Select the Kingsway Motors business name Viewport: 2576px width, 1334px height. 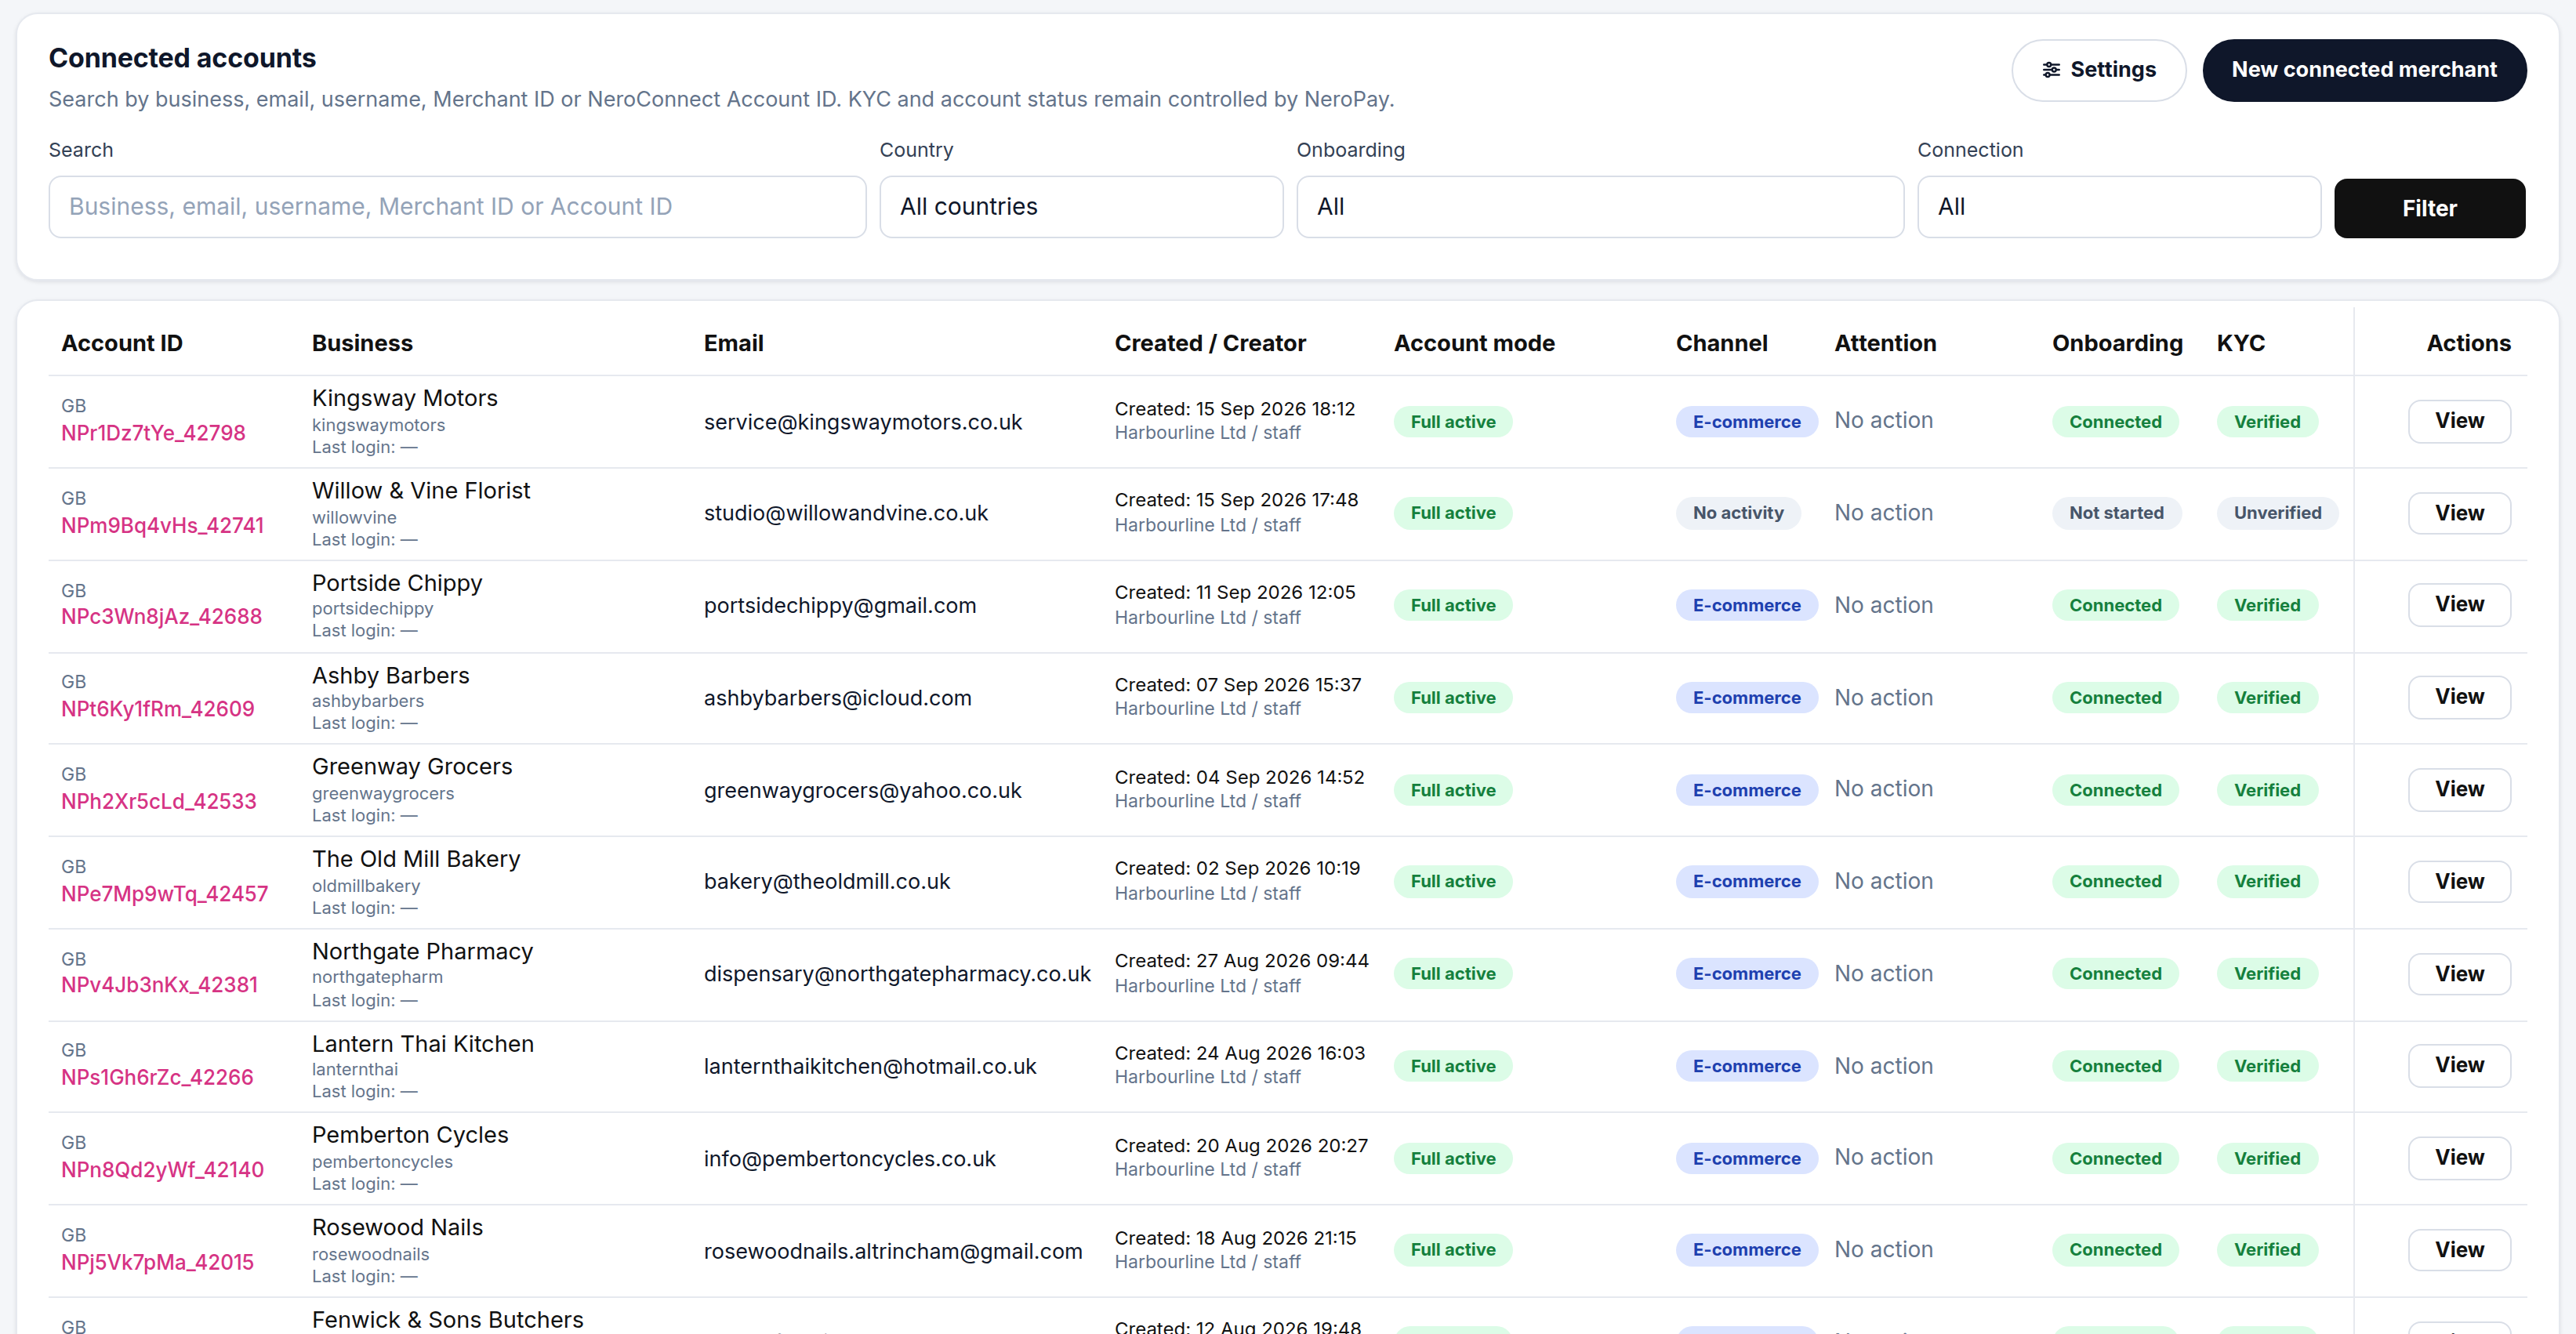click(404, 398)
